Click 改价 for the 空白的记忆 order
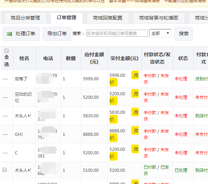The width and height of the screenshot is (208, 184). click(135, 94)
